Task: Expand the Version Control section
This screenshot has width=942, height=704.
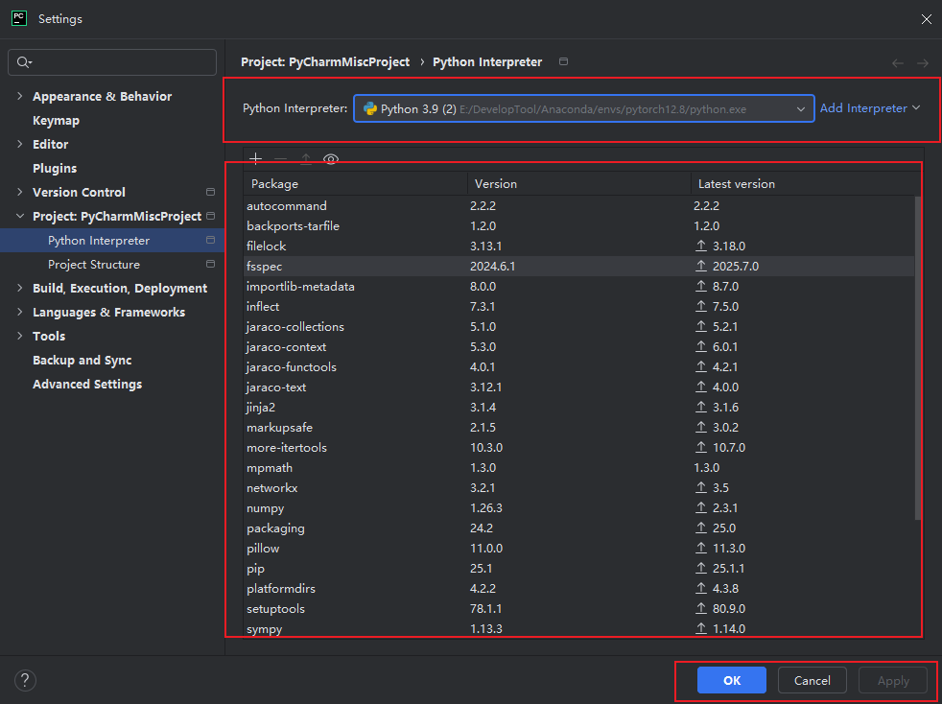Action: tap(20, 192)
